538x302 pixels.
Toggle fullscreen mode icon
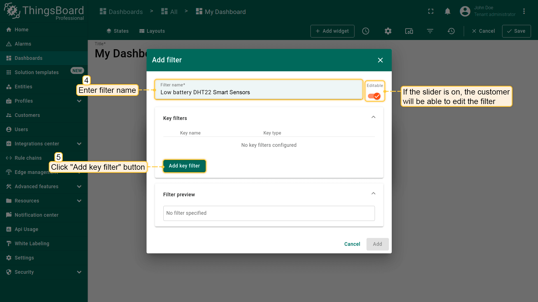click(431, 11)
